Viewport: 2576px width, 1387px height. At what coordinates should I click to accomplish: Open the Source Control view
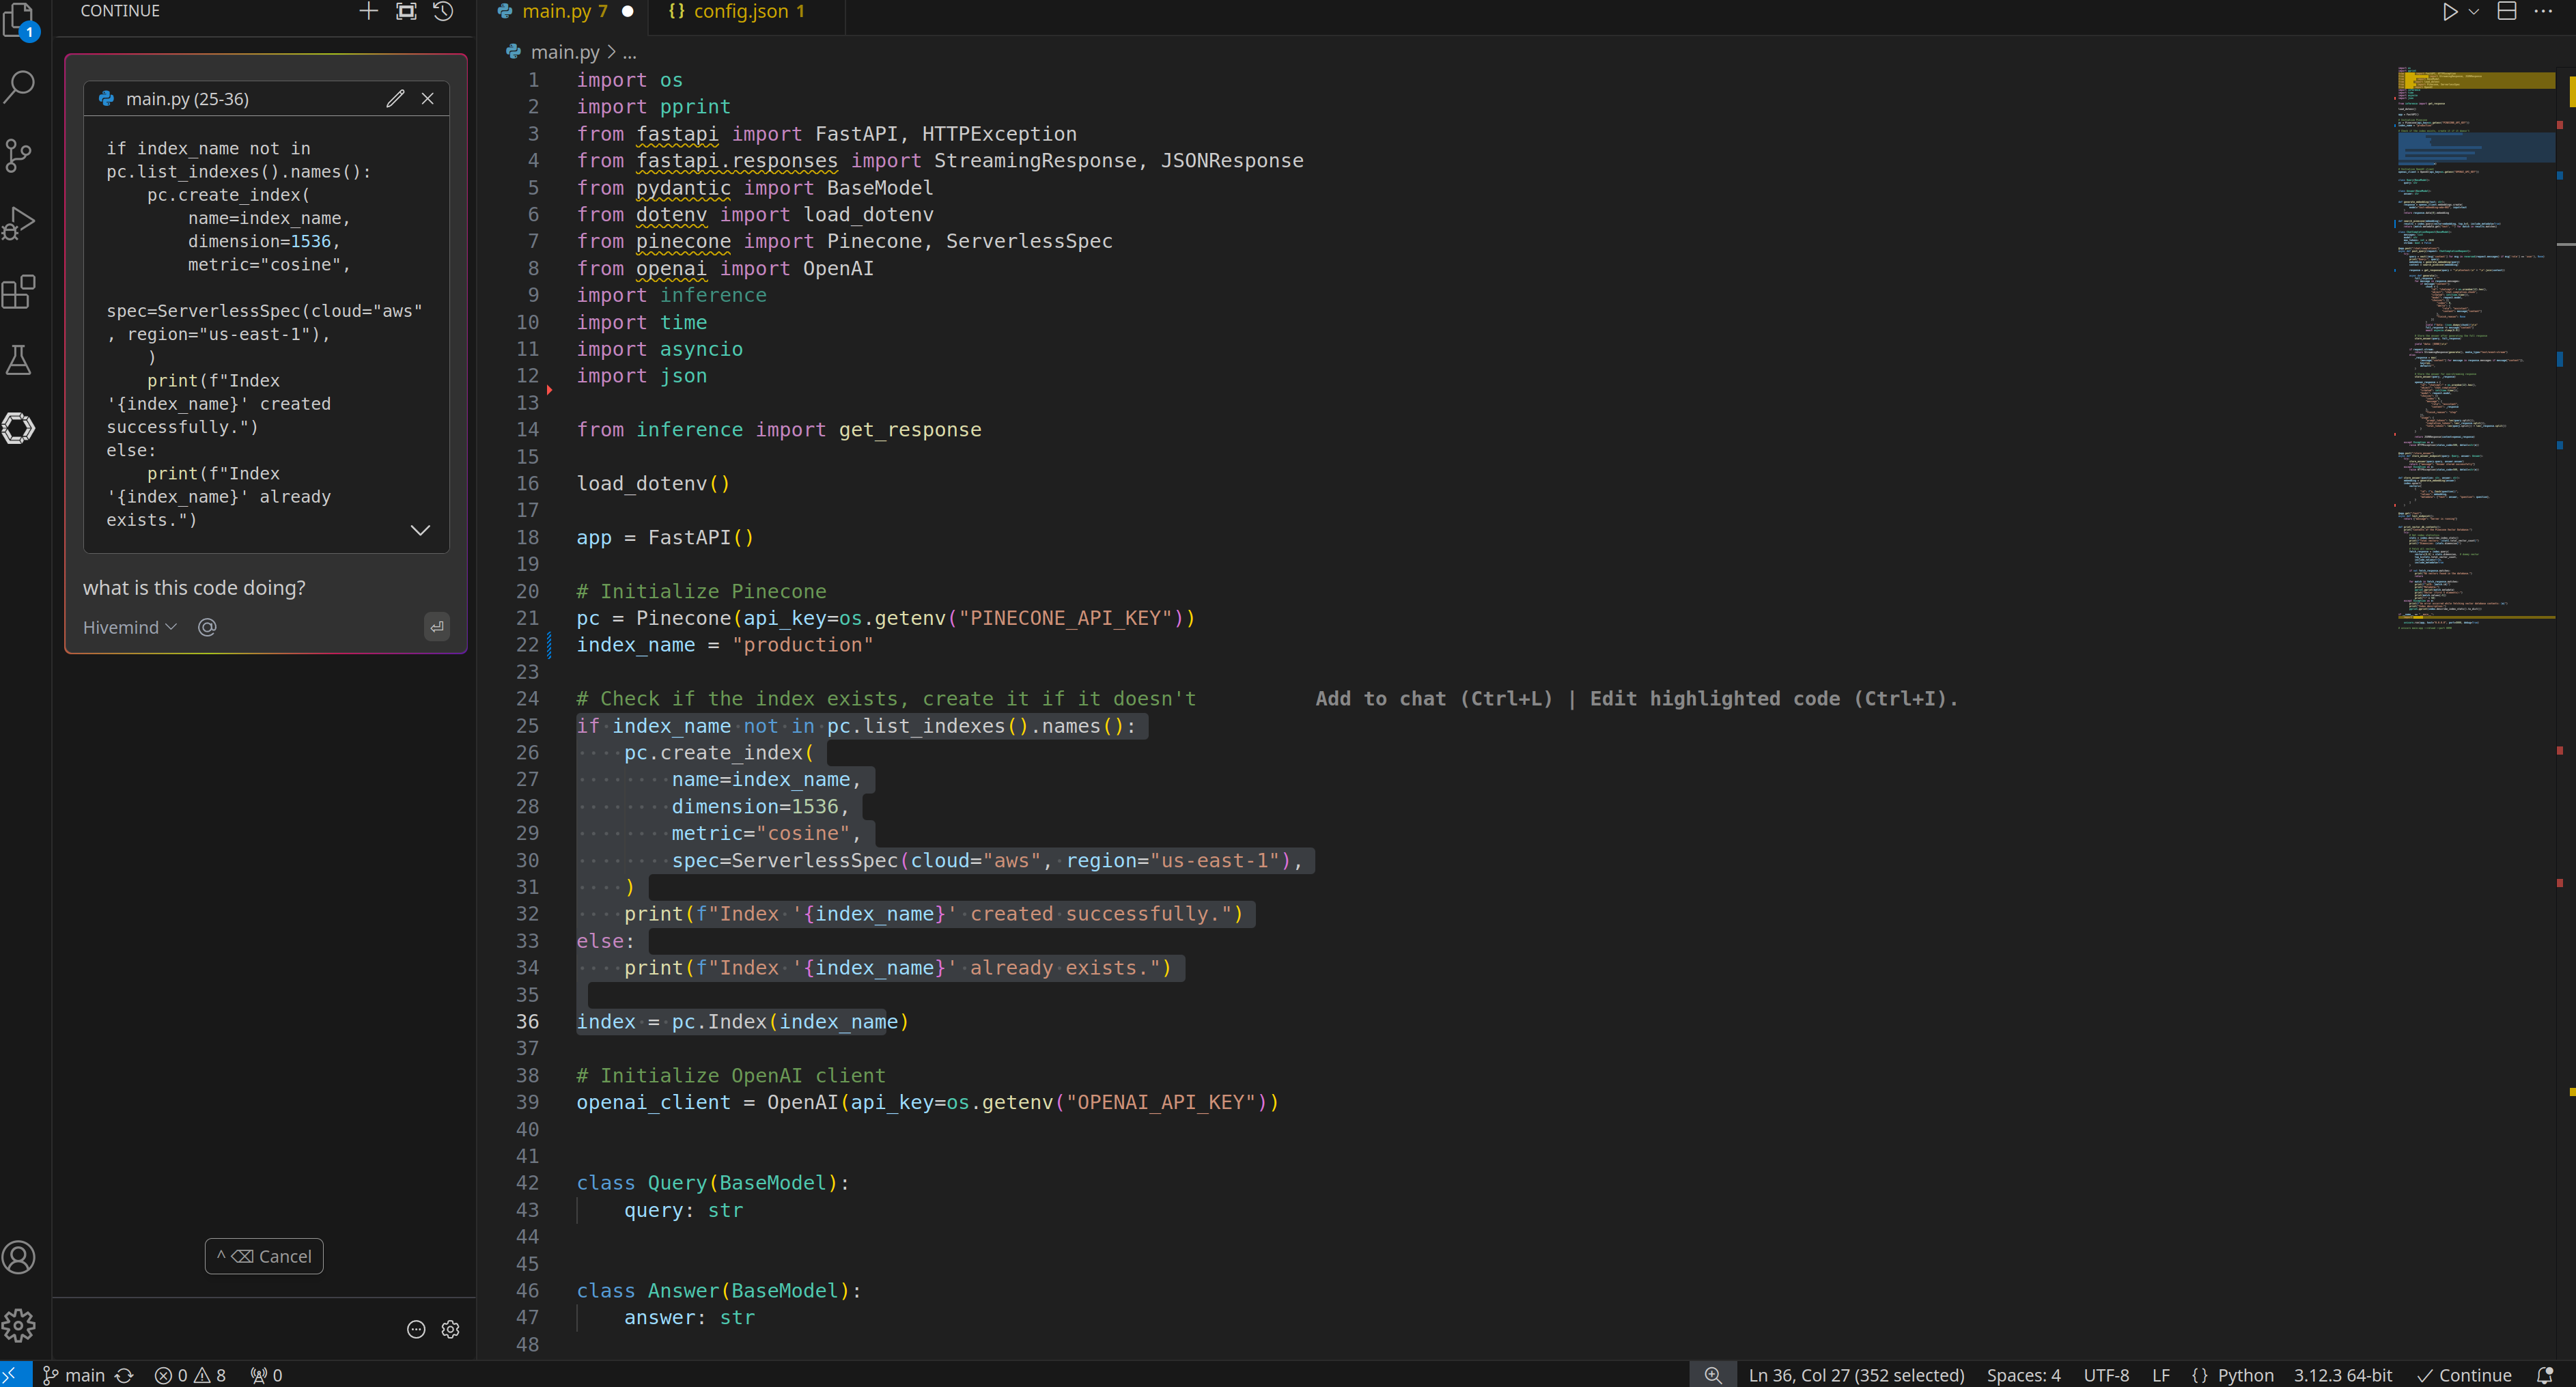[19, 155]
